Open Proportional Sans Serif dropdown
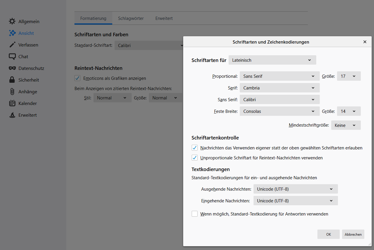This screenshot has width=374, height=250. click(x=280, y=76)
